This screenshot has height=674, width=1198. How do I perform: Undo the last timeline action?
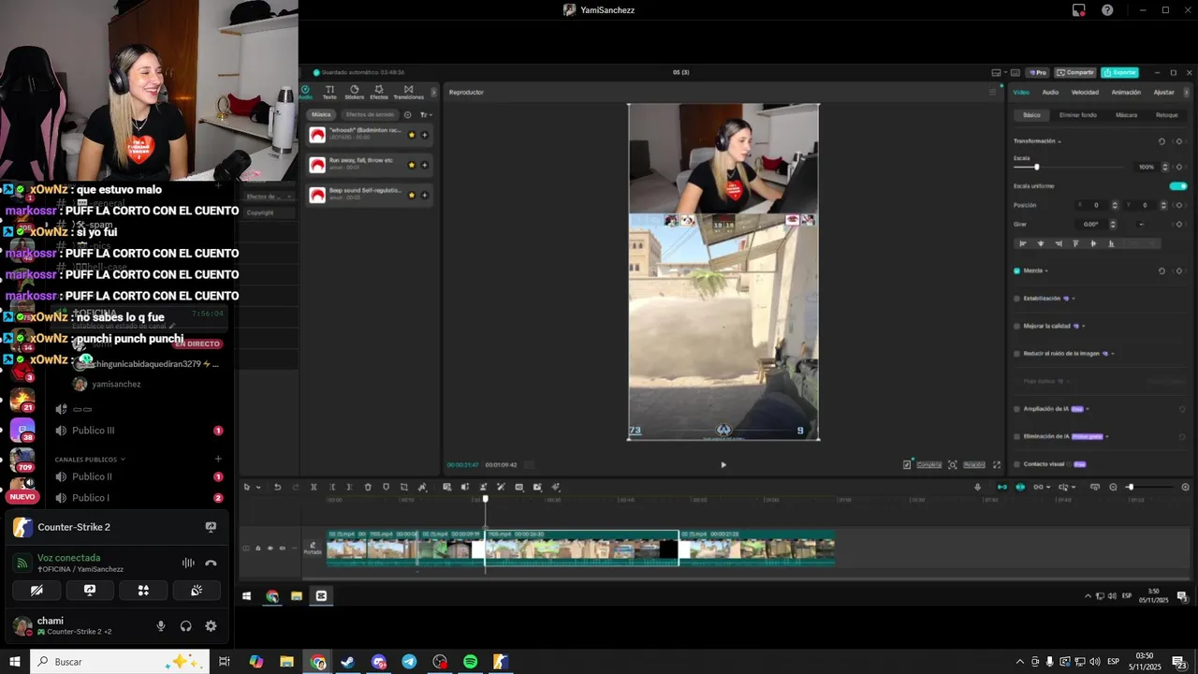(277, 487)
